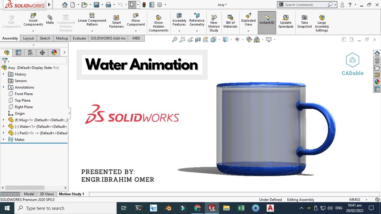
Task: Switch to the Sketch tab
Action: (x=45, y=38)
